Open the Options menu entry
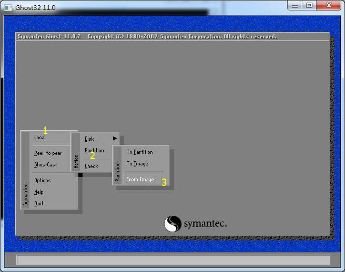This screenshot has width=345, height=272. [42, 181]
